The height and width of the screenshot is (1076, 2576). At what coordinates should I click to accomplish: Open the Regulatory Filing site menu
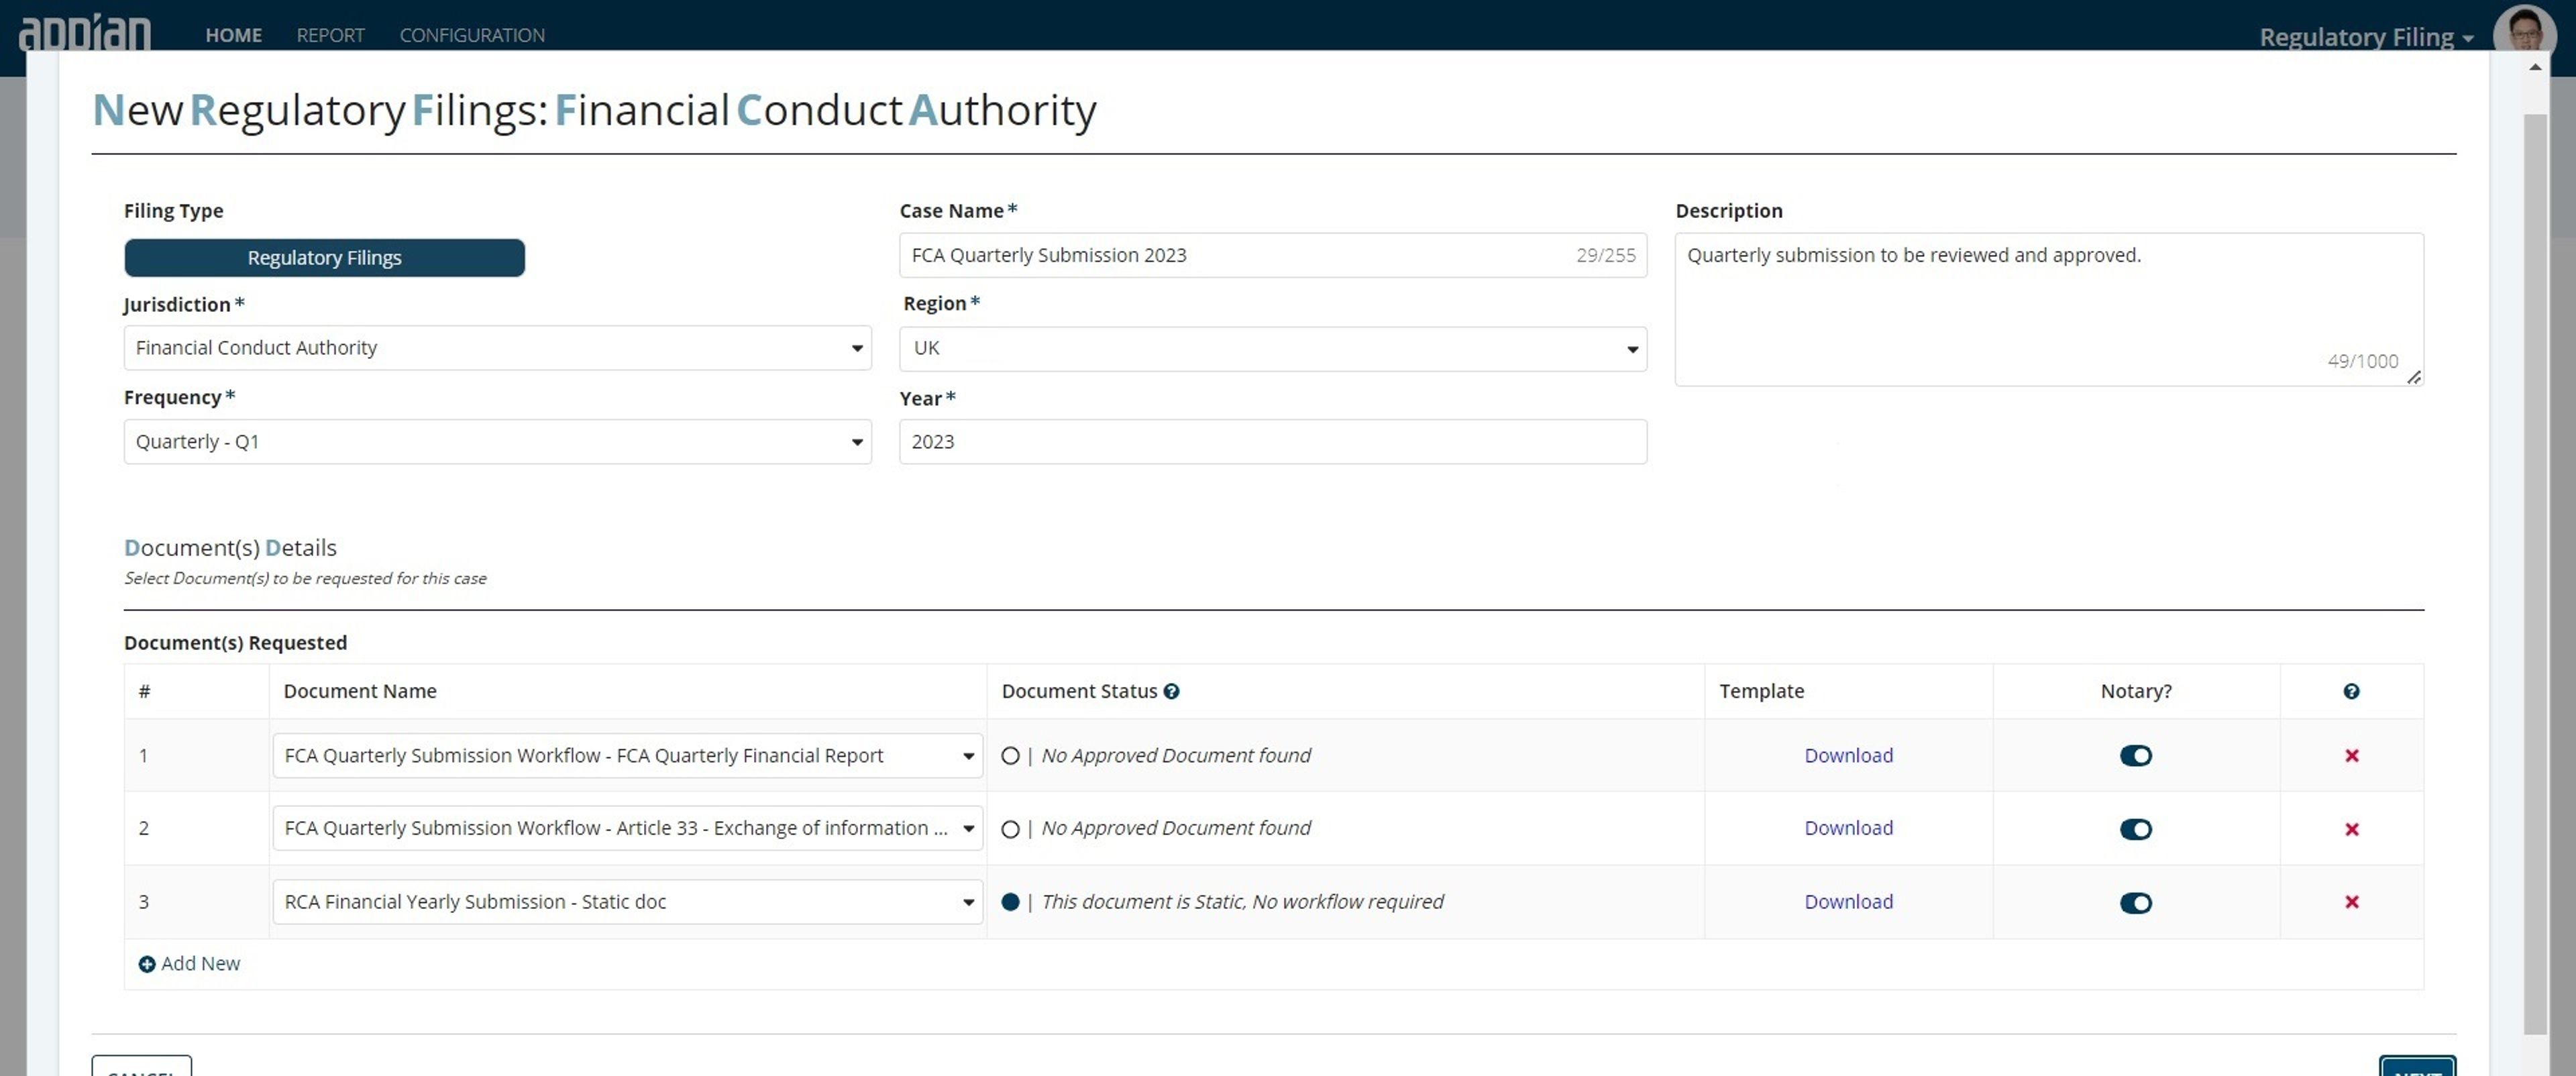pyautogui.click(x=2366, y=37)
